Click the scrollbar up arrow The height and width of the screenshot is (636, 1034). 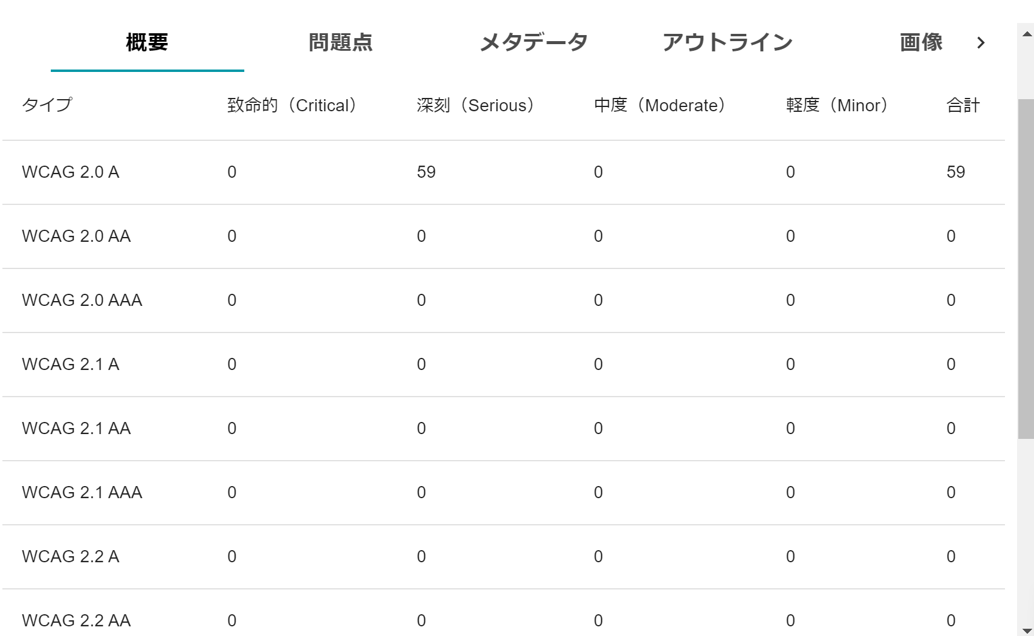(1027, 34)
